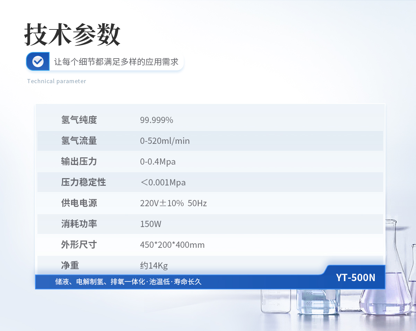Click the 99.999% purity value
The width and height of the screenshot is (416, 331).
click(x=156, y=120)
